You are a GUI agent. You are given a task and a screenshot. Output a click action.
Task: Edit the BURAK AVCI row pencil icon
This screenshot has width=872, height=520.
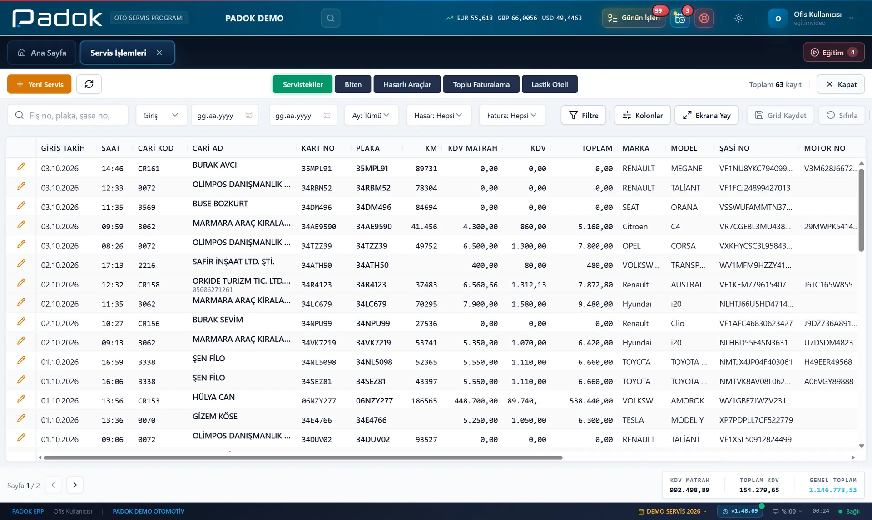[21, 167]
